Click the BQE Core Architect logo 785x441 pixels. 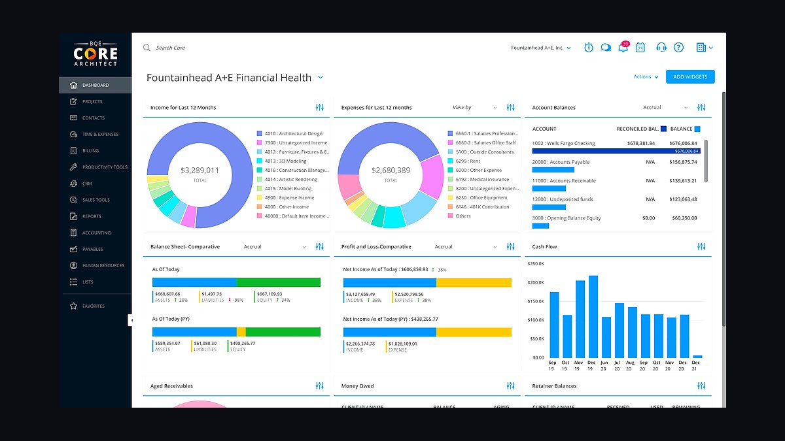(96, 54)
